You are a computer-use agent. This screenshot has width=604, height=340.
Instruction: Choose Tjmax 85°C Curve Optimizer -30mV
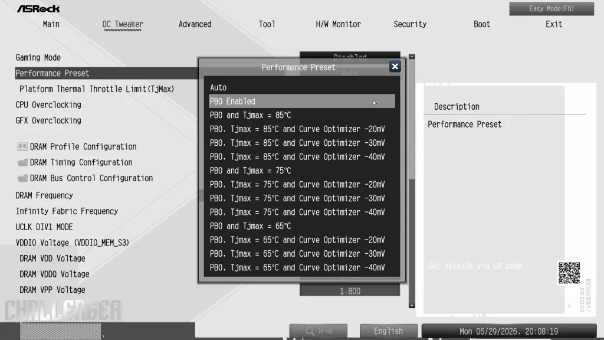click(x=301, y=143)
